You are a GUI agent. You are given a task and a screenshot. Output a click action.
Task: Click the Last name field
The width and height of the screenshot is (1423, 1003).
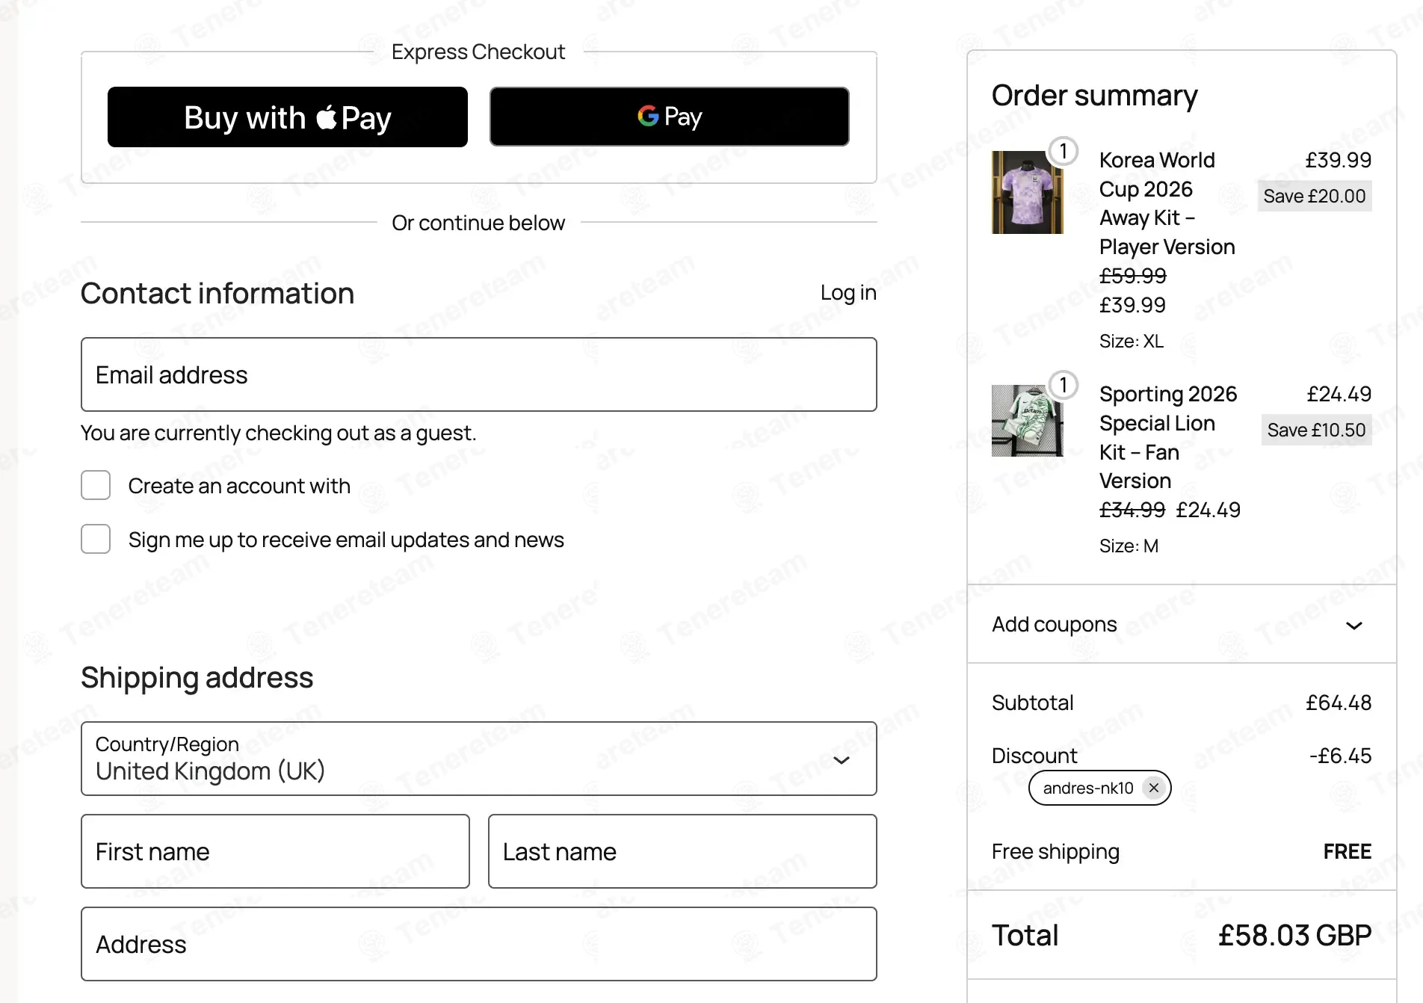pos(682,851)
